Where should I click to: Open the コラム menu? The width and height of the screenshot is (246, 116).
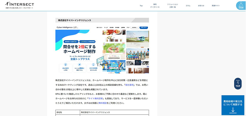point(188,6)
